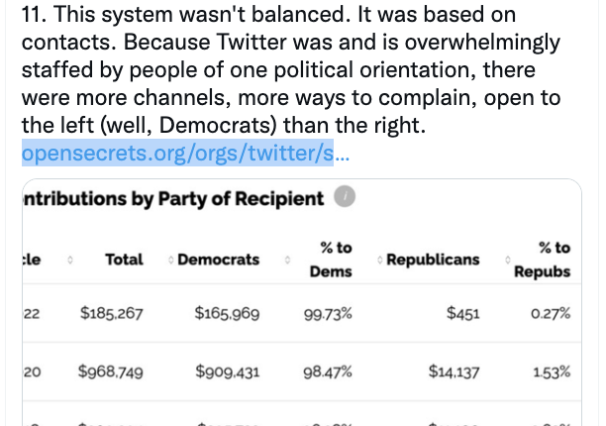Click the $451 Republicans cell
The height and width of the screenshot is (426, 606).
pos(463,313)
